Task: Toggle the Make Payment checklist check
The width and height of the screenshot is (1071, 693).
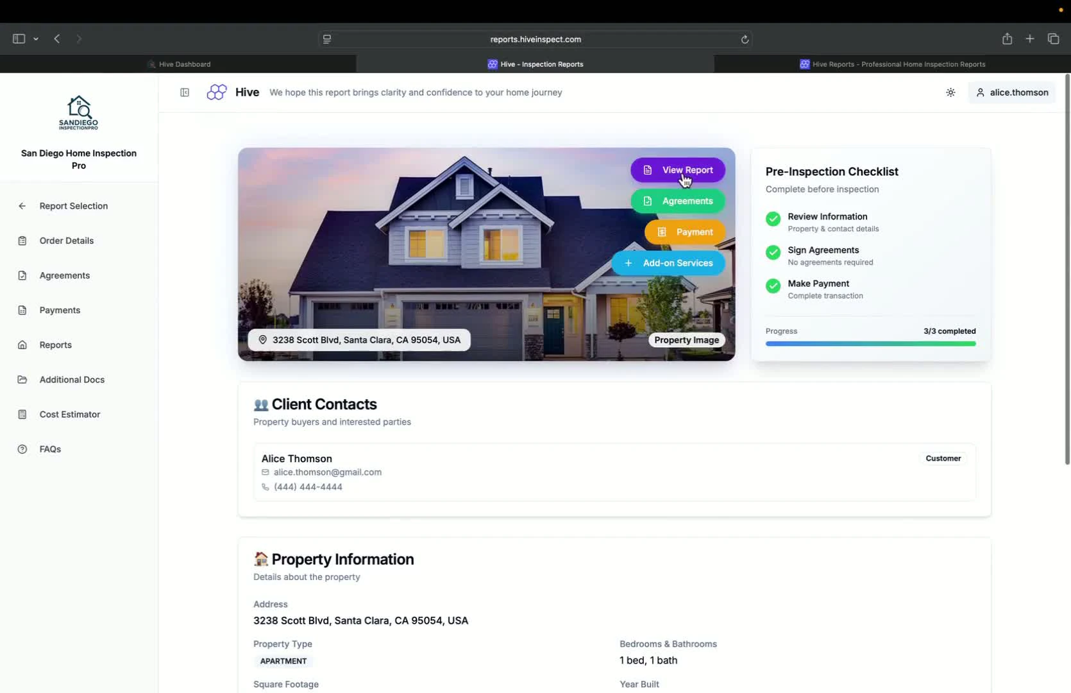Action: pyautogui.click(x=772, y=286)
